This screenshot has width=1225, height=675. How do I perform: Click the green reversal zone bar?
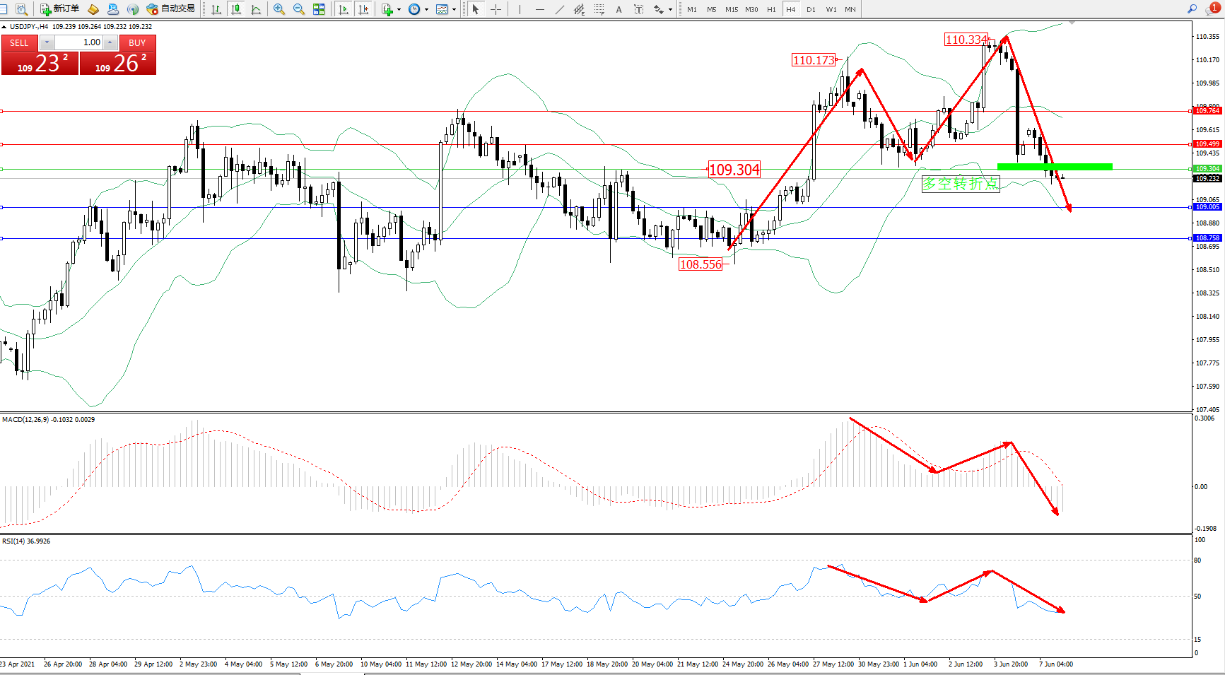(x=1054, y=167)
